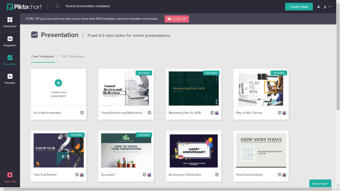Open the SXSW News Today thumbnail

point(261,150)
